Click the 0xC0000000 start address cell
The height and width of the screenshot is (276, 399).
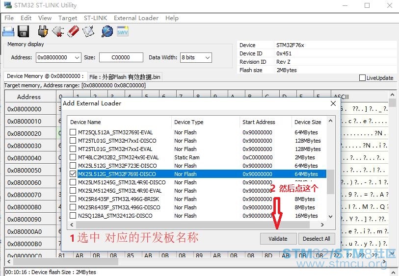tap(258, 157)
